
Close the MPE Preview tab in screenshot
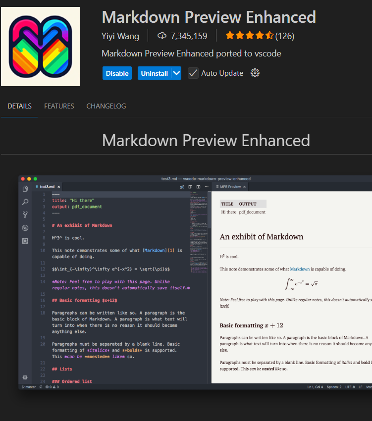244,187
